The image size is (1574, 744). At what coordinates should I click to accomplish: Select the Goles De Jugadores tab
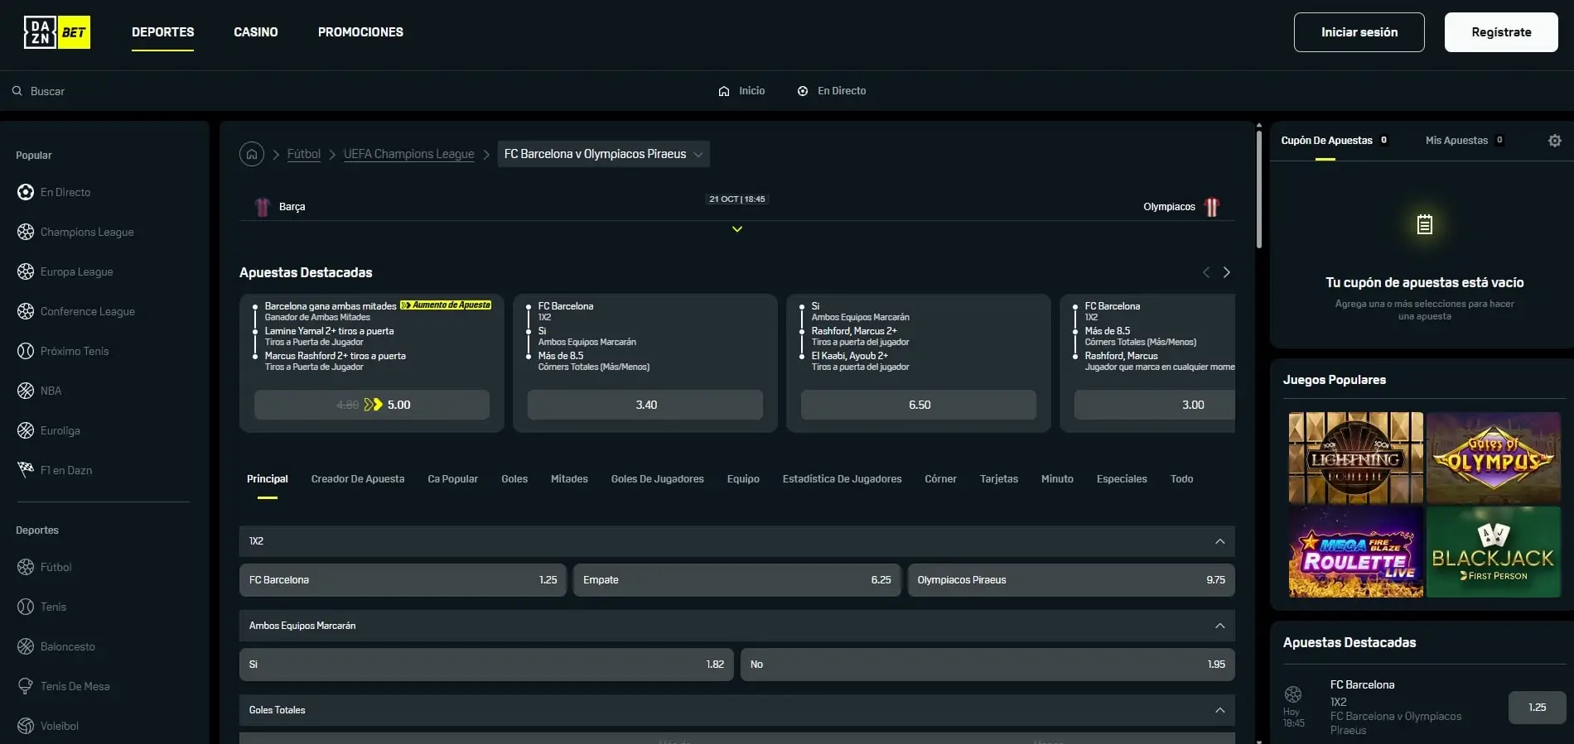point(658,479)
